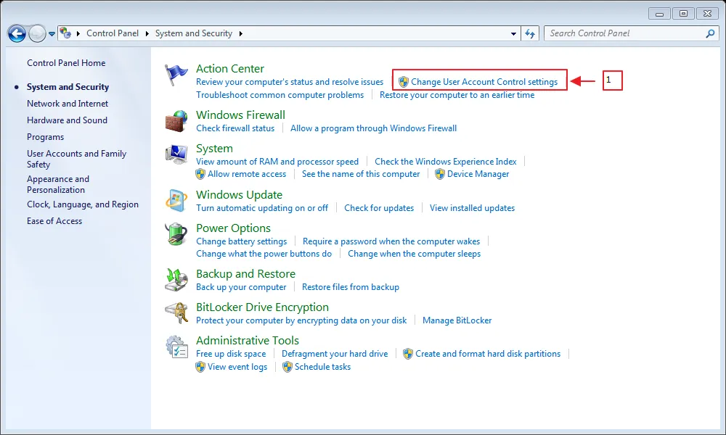Click the Backup and Restore icon
This screenshot has height=435, width=726.
coord(176,280)
